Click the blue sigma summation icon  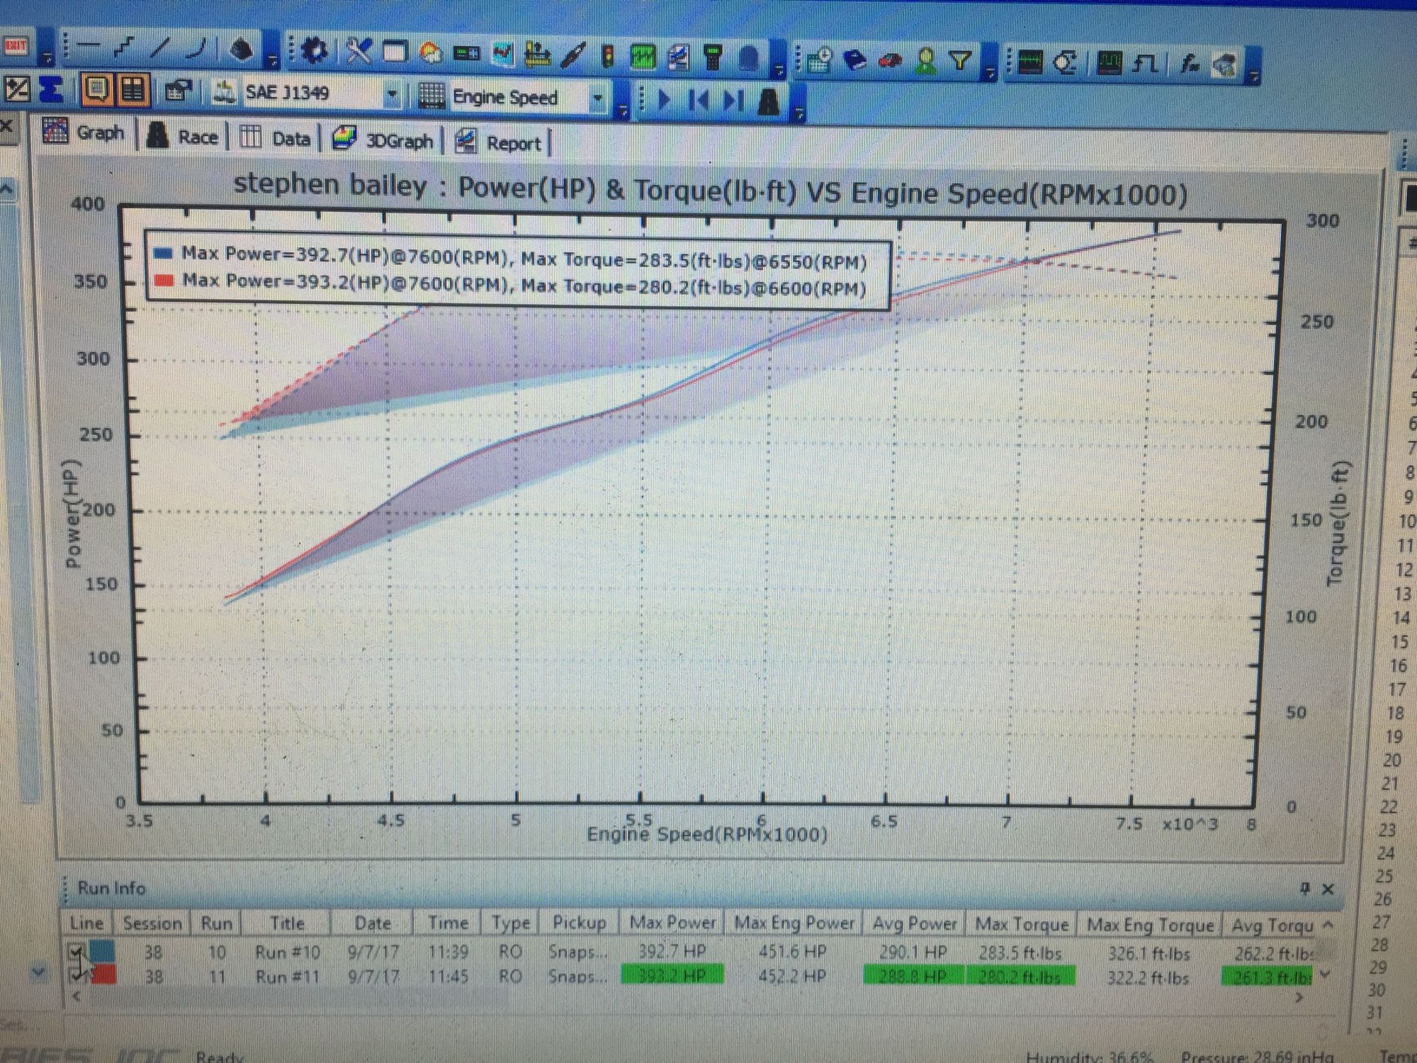click(52, 89)
